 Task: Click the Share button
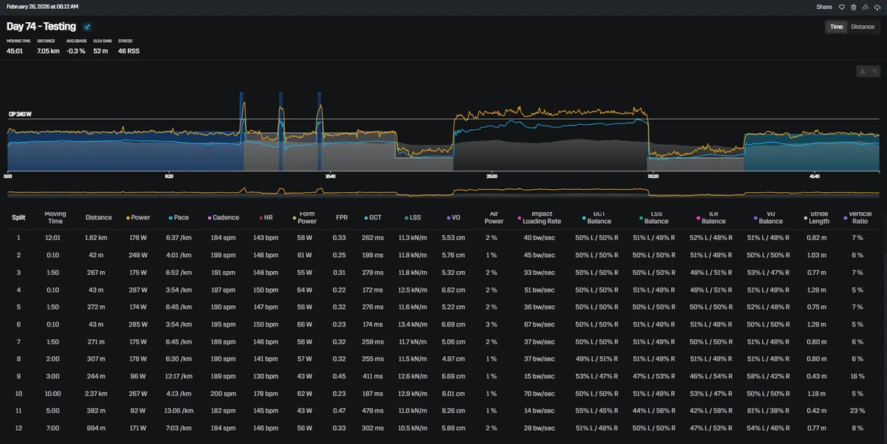(824, 7)
